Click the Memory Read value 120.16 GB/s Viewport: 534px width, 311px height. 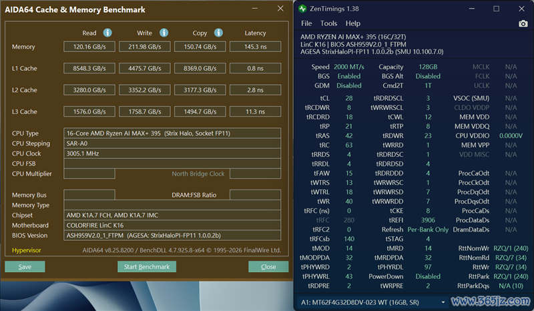(x=89, y=47)
